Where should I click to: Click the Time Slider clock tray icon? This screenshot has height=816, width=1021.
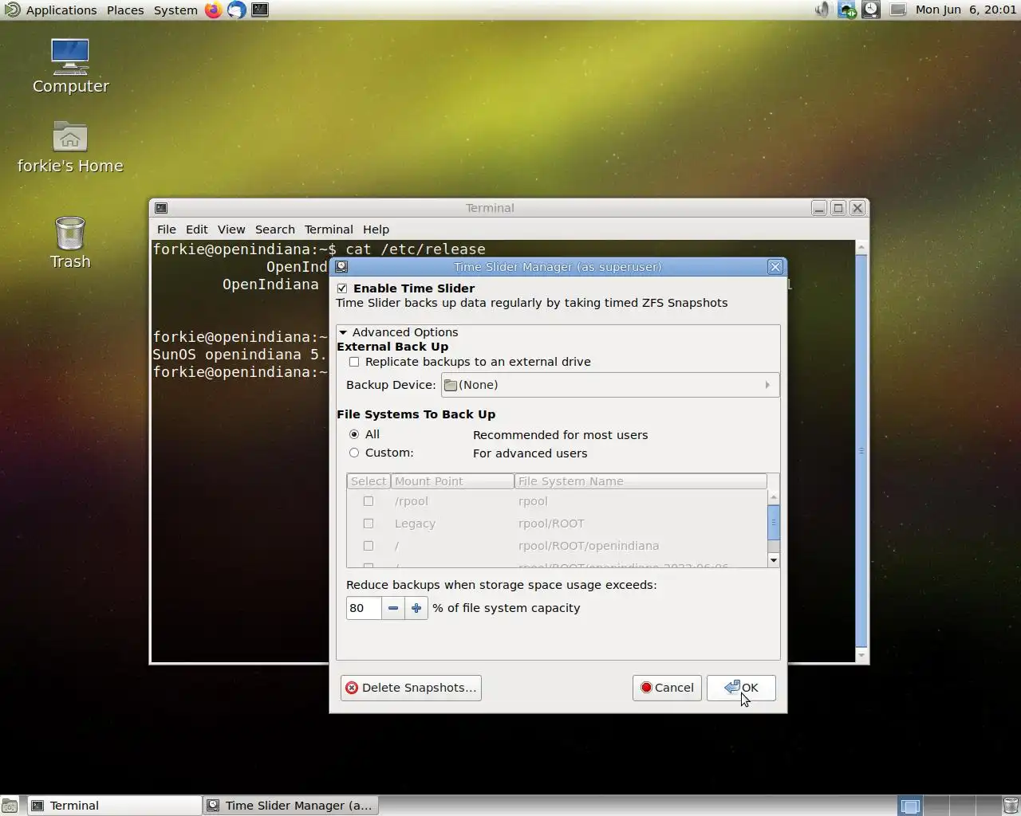click(871, 10)
